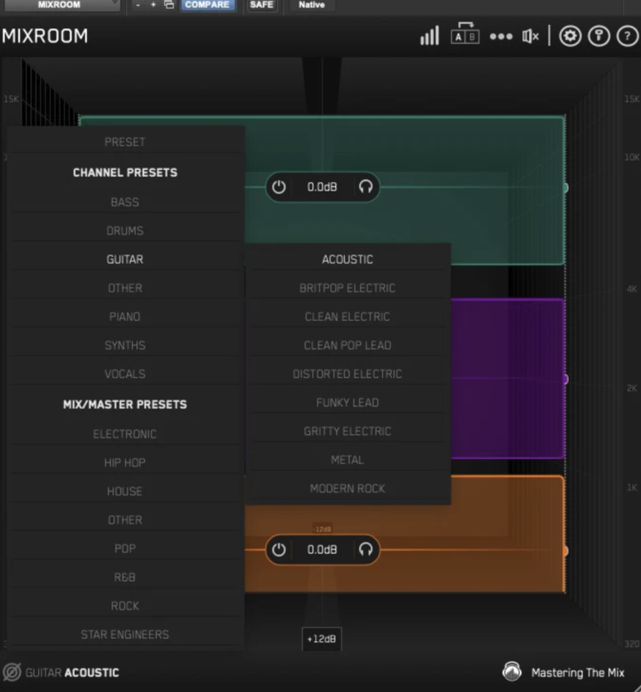Click the GUITAR ACOUSTIC preset name

click(72, 673)
